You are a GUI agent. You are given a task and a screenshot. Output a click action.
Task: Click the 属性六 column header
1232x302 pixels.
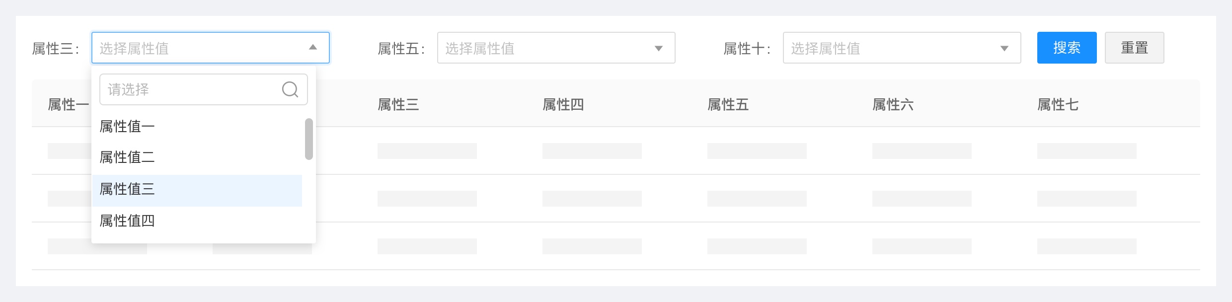coord(893,105)
